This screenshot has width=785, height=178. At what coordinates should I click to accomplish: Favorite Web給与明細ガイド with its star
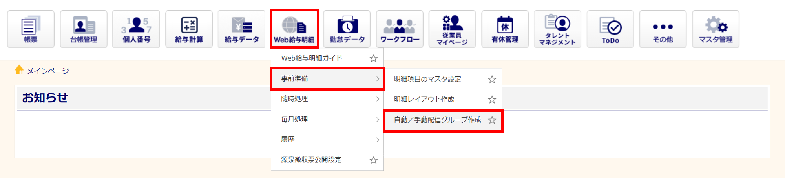click(x=374, y=58)
